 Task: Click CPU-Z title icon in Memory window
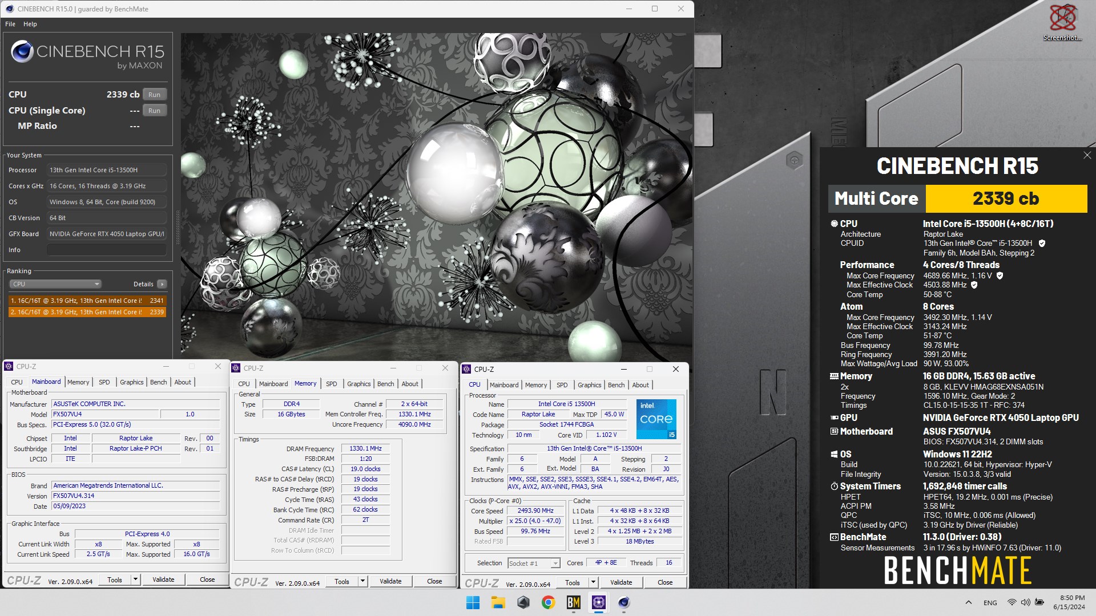point(236,368)
